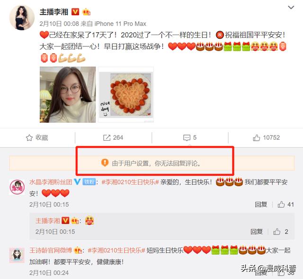Open comments via speech bubble icon
The height and width of the screenshot is (279, 303).
[187, 138]
